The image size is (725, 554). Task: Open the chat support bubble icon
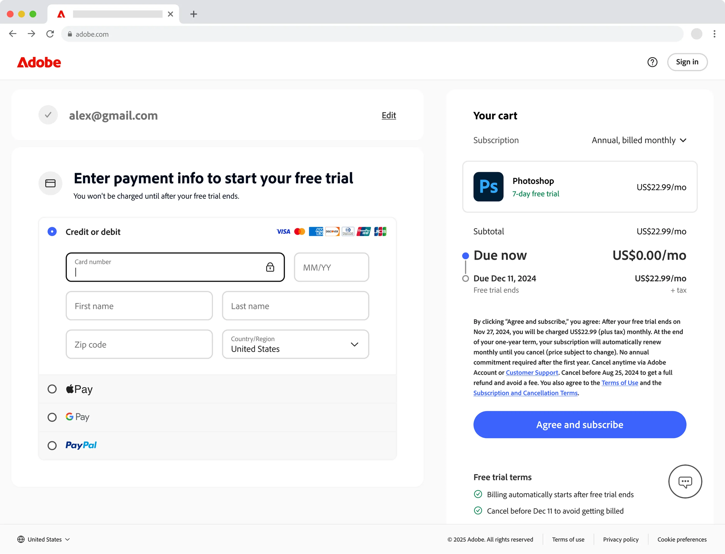point(685,481)
